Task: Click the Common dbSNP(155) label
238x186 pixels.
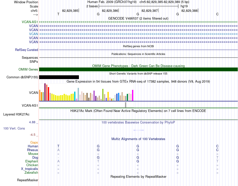Action: (22, 77)
